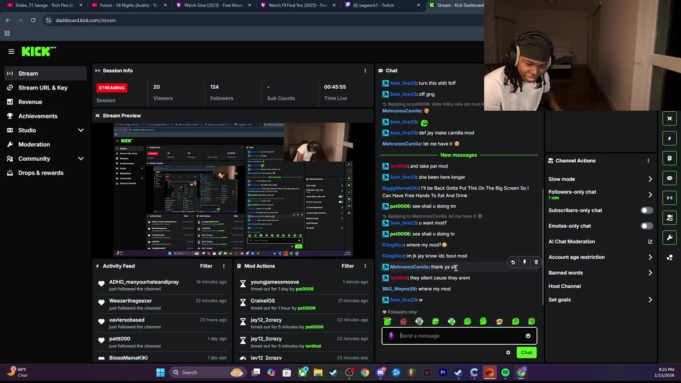Click the chat bubble icon in the right sidebar
The width and height of the screenshot is (681, 383).
[x=670, y=178]
